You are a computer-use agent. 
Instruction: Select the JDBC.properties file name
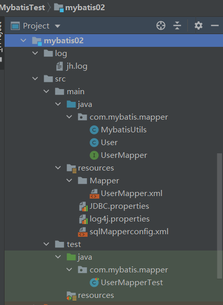coord(119,206)
